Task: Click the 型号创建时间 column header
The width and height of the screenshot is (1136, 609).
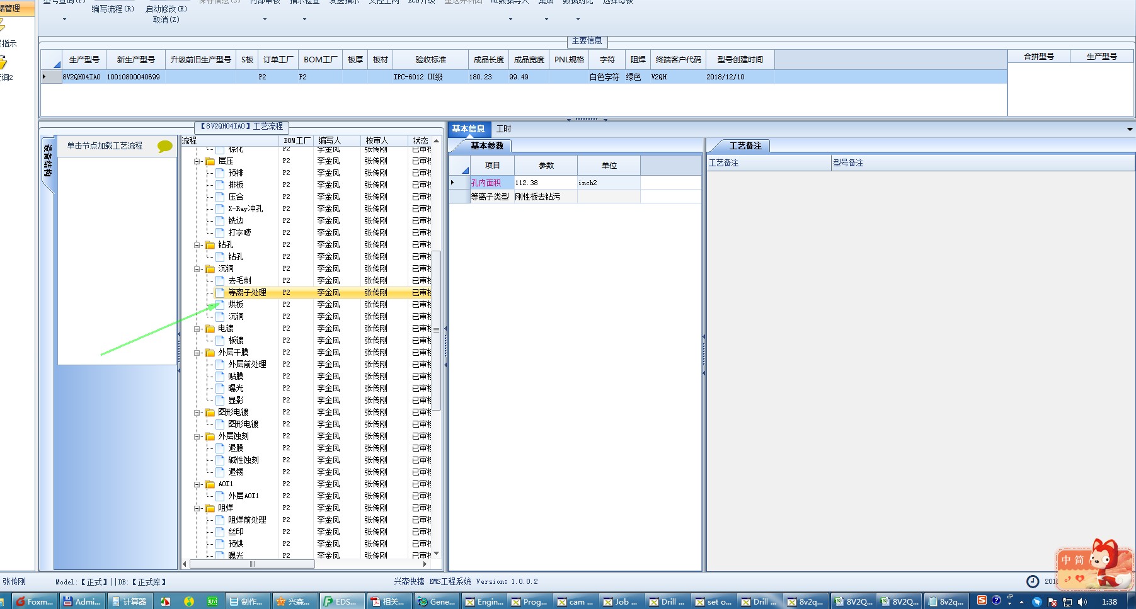Action: (x=740, y=59)
